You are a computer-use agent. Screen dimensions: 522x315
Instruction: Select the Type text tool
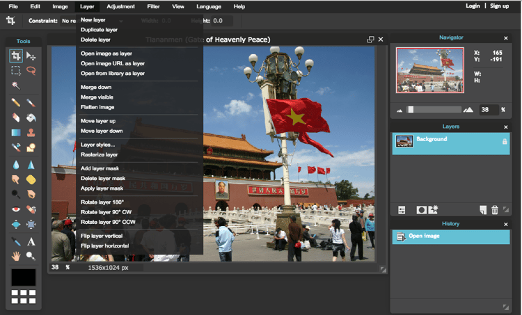(31, 241)
